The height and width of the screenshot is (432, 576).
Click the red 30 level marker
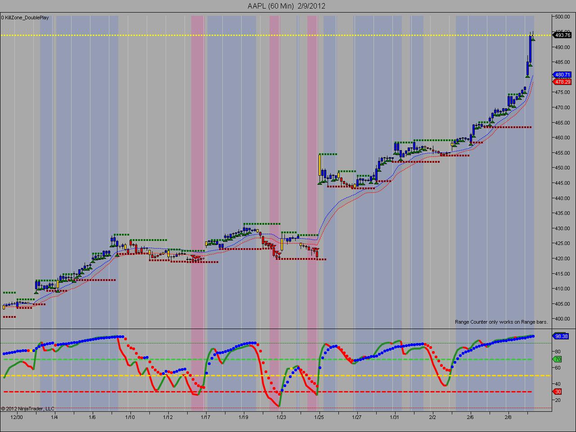click(x=558, y=392)
